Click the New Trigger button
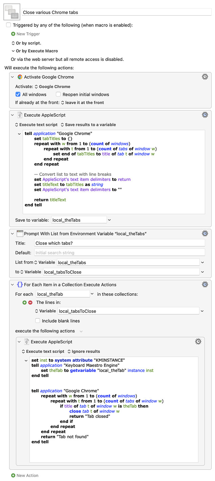Image resolution: width=215 pixels, height=481 pixels. click(x=26, y=34)
